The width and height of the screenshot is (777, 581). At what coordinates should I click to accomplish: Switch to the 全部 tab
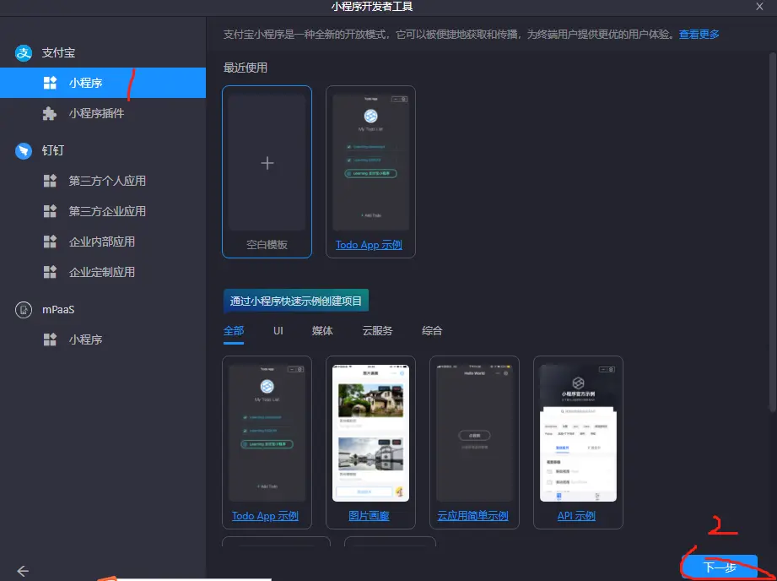pyautogui.click(x=234, y=331)
